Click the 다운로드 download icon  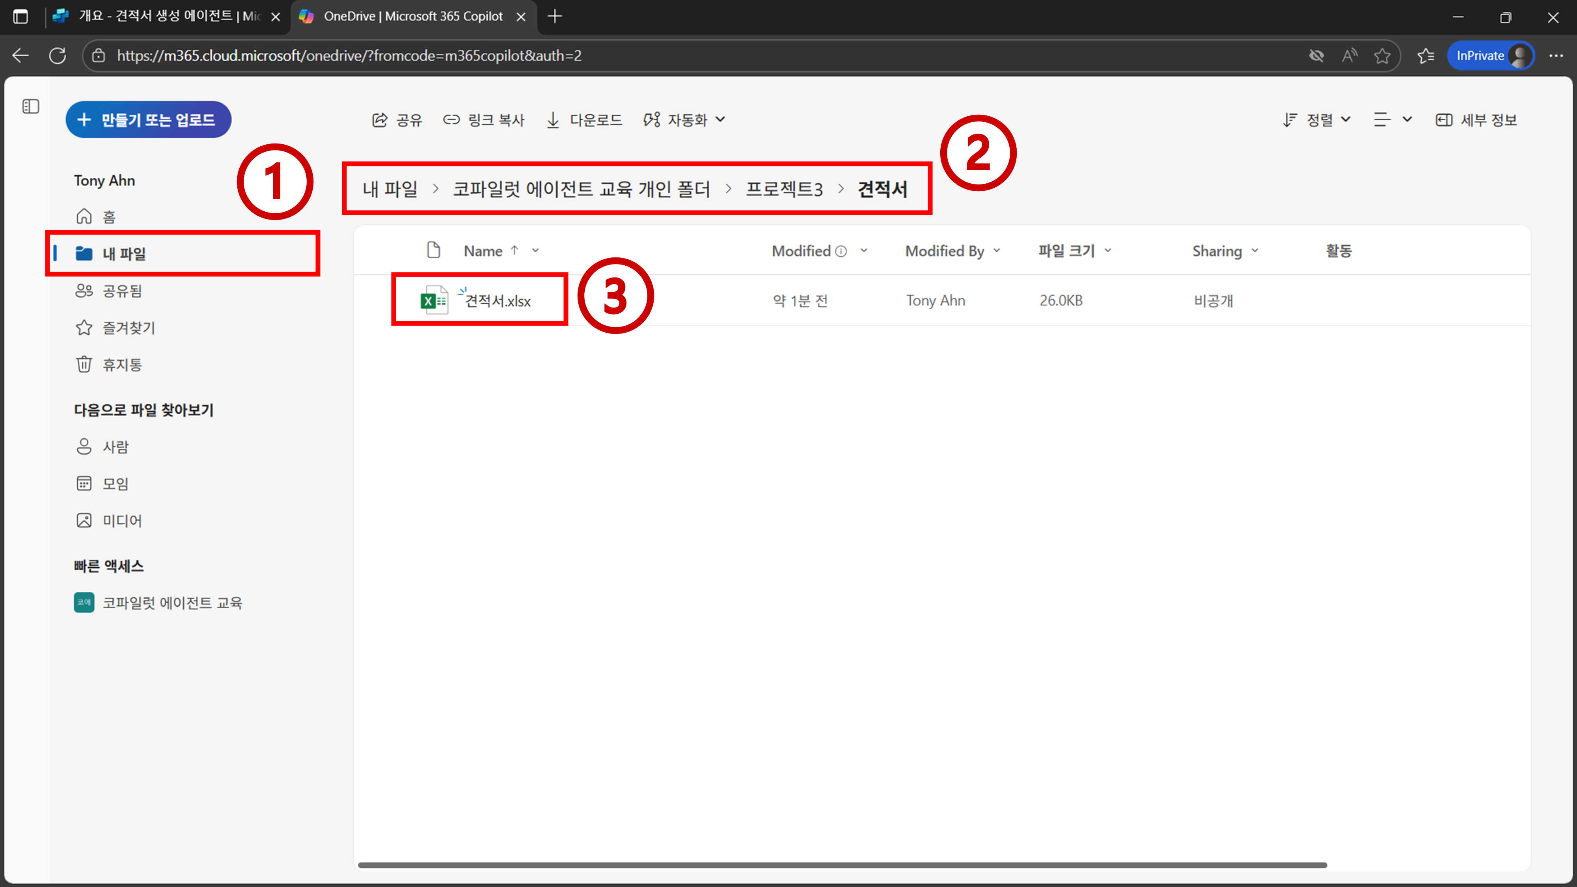553,119
